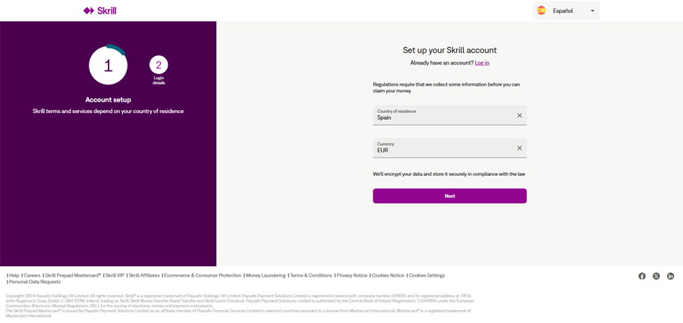Go to Skrill Prepaid Mastercard footer link

73,275
